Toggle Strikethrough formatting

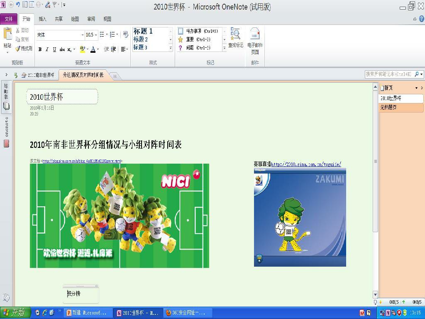[x=62, y=49]
